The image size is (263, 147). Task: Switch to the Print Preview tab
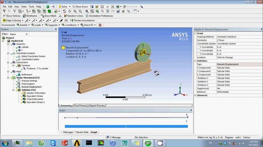pos(81,106)
